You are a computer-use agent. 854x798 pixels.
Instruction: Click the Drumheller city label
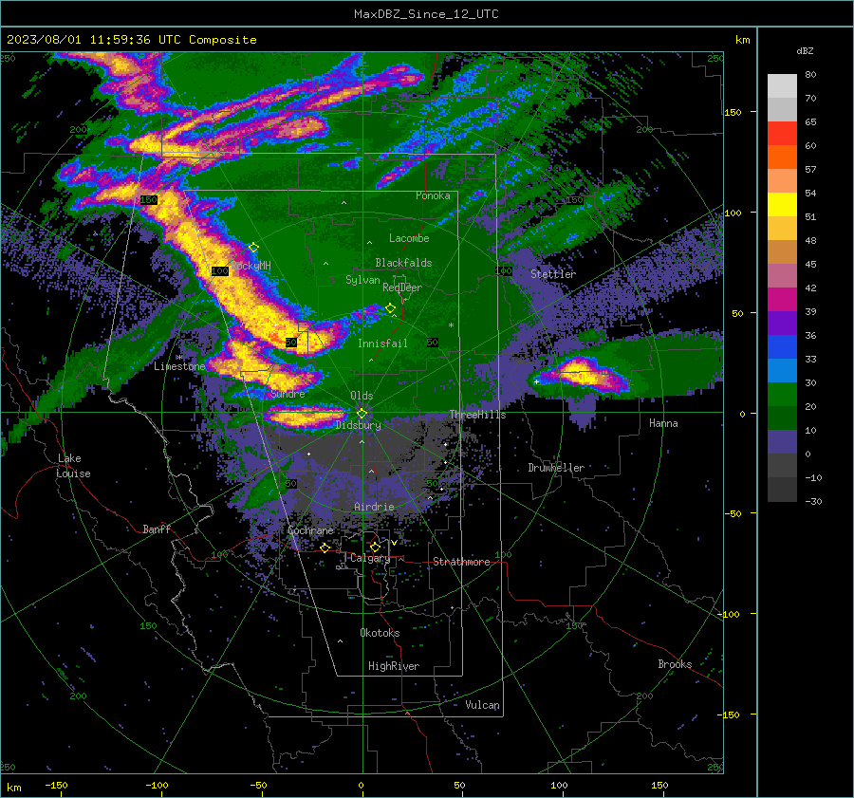(x=556, y=468)
